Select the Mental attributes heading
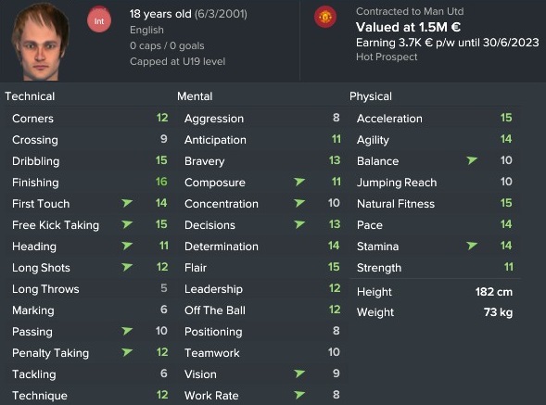Viewport: 546px width, 405px height. (x=195, y=96)
